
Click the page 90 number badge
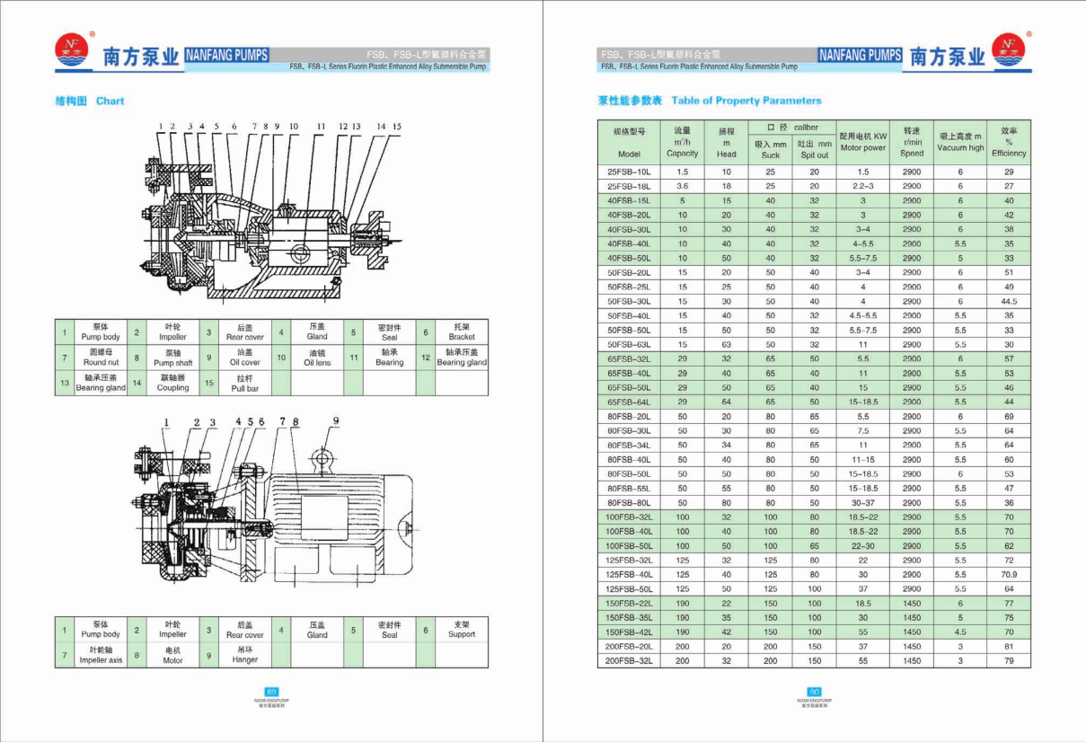click(814, 690)
